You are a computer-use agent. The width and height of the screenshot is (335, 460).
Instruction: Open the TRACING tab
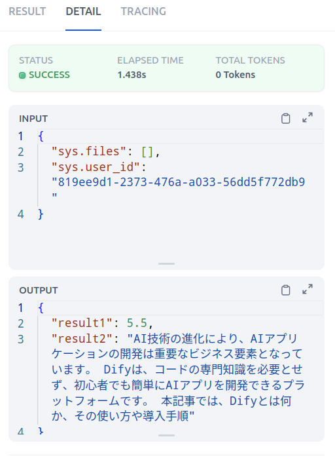[x=143, y=11]
